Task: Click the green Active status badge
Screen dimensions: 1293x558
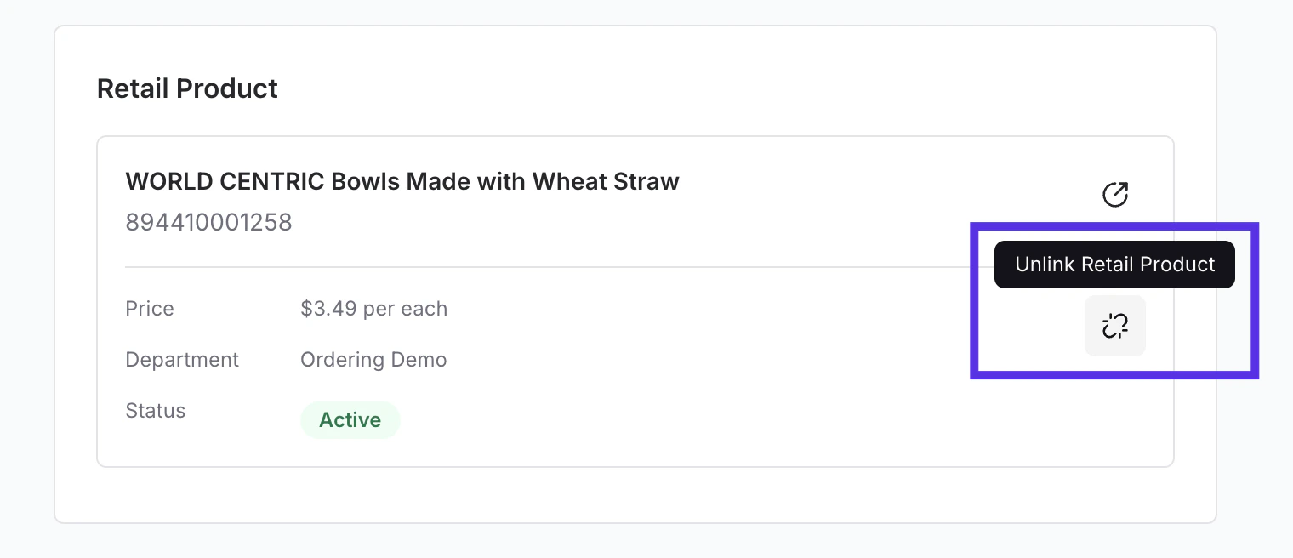Action: [x=350, y=420]
